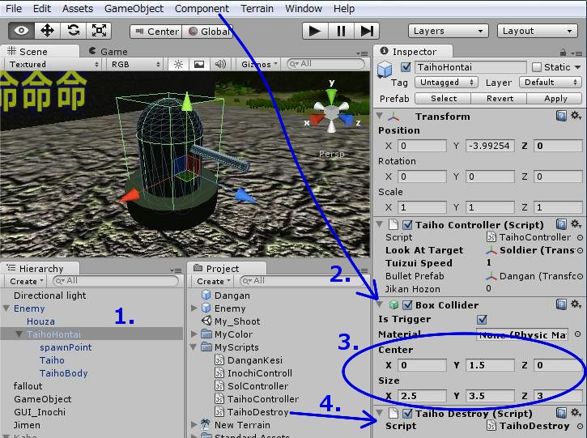Open Taiho Controller help icon
Viewport: 587px width, 438px height.
pos(561,224)
